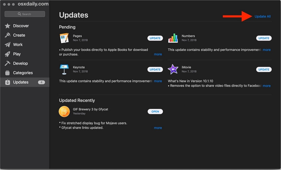Click "Fix stretched display bug for Mojave users" text
This screenshot has height=170, width=281.
coord(93,123)
